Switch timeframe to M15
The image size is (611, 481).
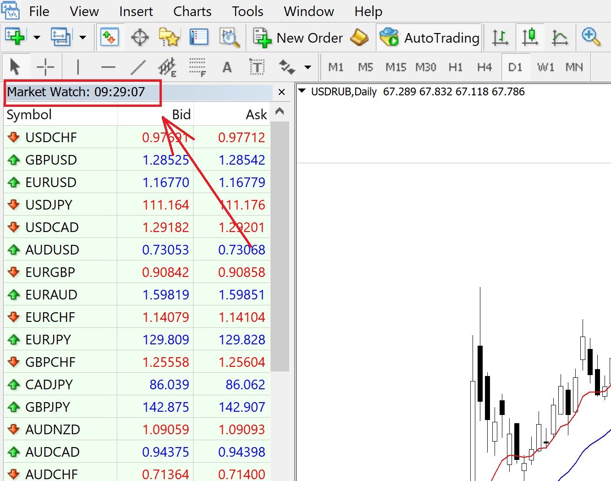pyautogui.click(x=396, y=67)
